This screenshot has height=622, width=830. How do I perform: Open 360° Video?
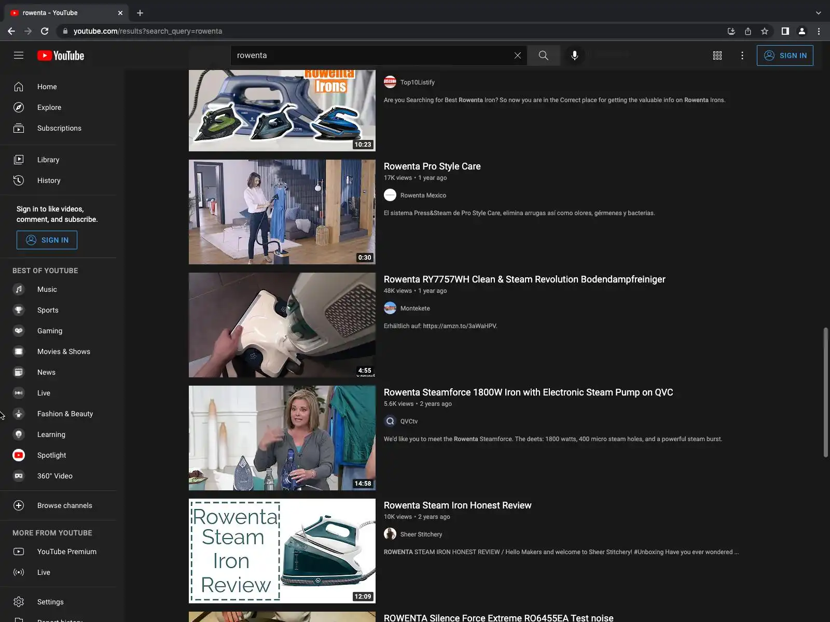[x=58, y=476]
